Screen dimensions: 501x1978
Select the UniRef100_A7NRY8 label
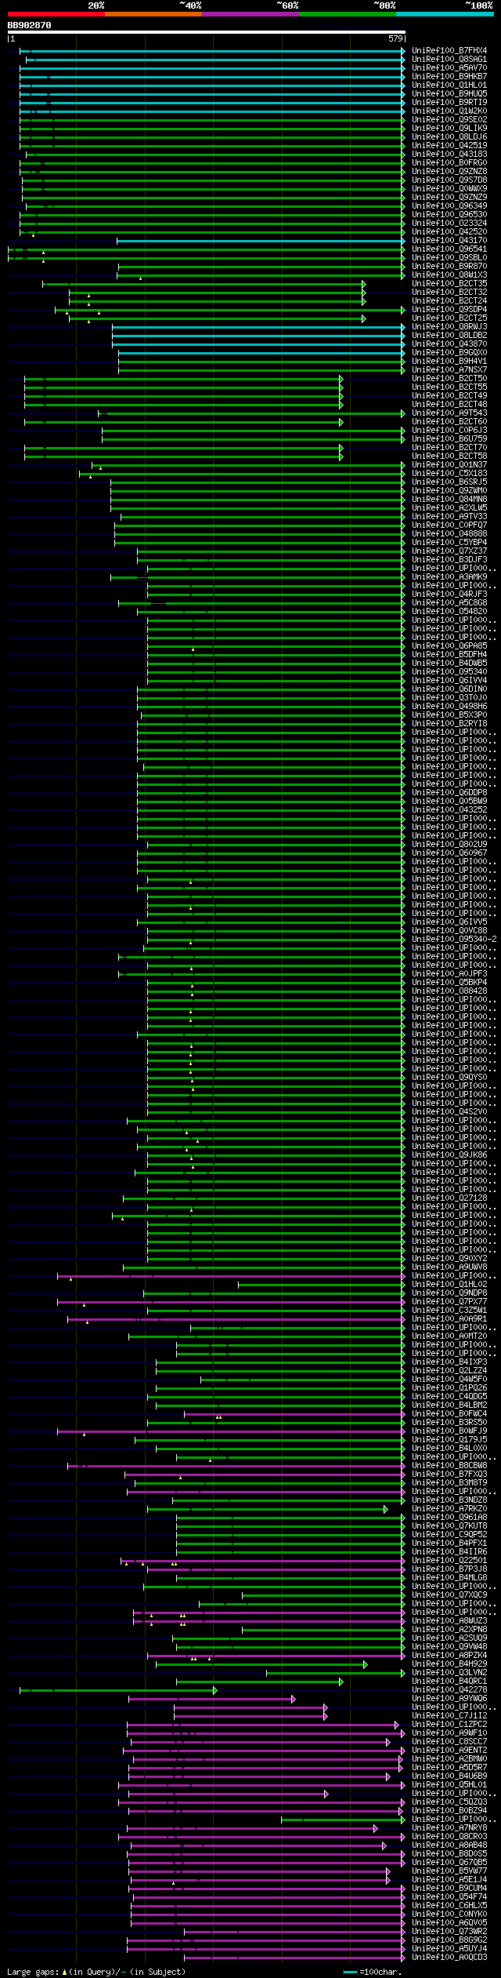449,1828
